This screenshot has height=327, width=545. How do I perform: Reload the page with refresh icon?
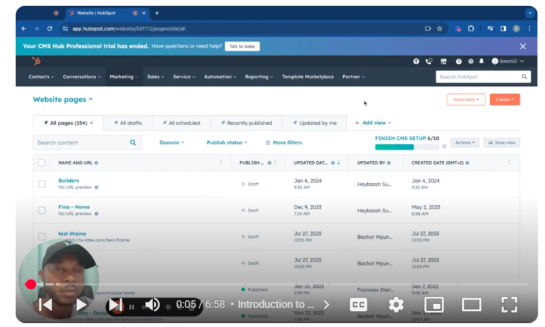pos(50,28)
